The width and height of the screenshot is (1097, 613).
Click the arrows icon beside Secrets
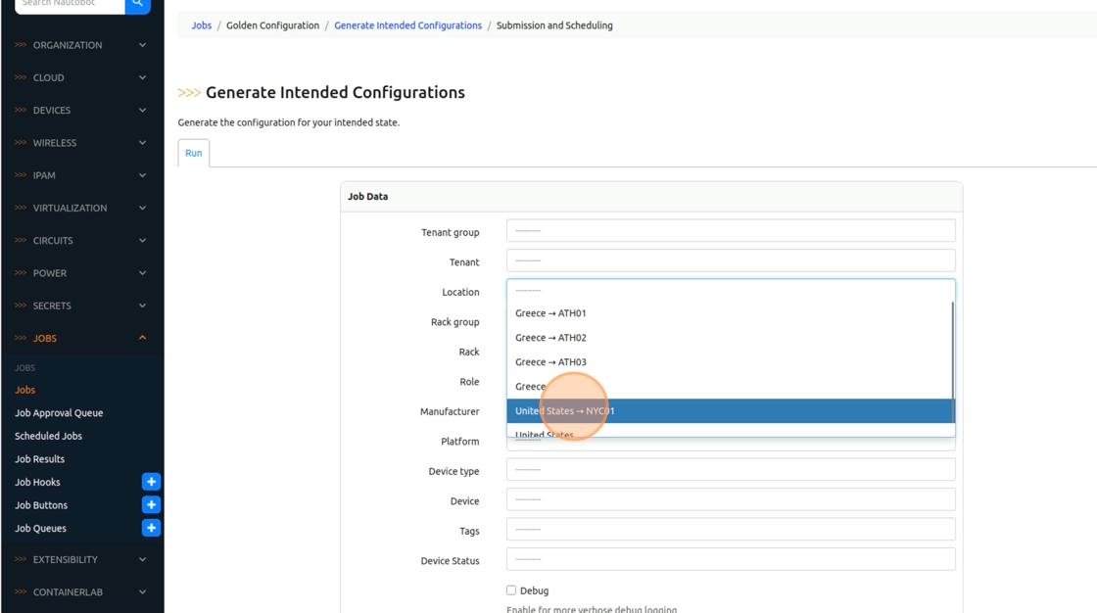click(x=21, y=306)
